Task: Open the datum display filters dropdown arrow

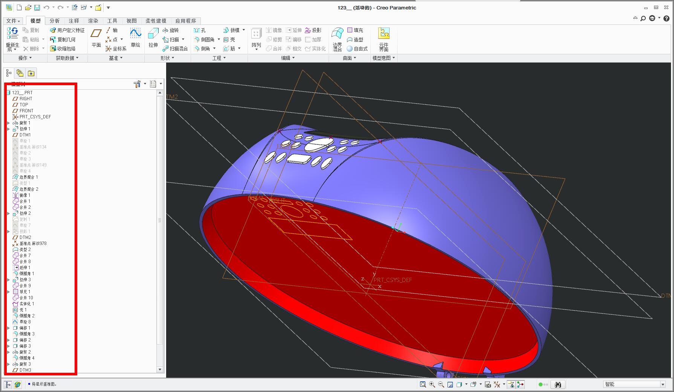Action: 504,384
